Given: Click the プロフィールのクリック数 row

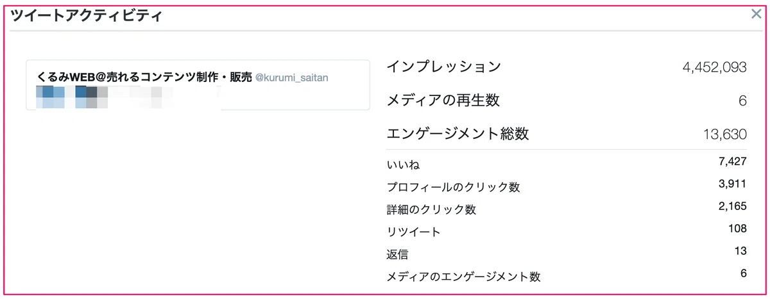Looking at the screenshot, I should point(567,187).
